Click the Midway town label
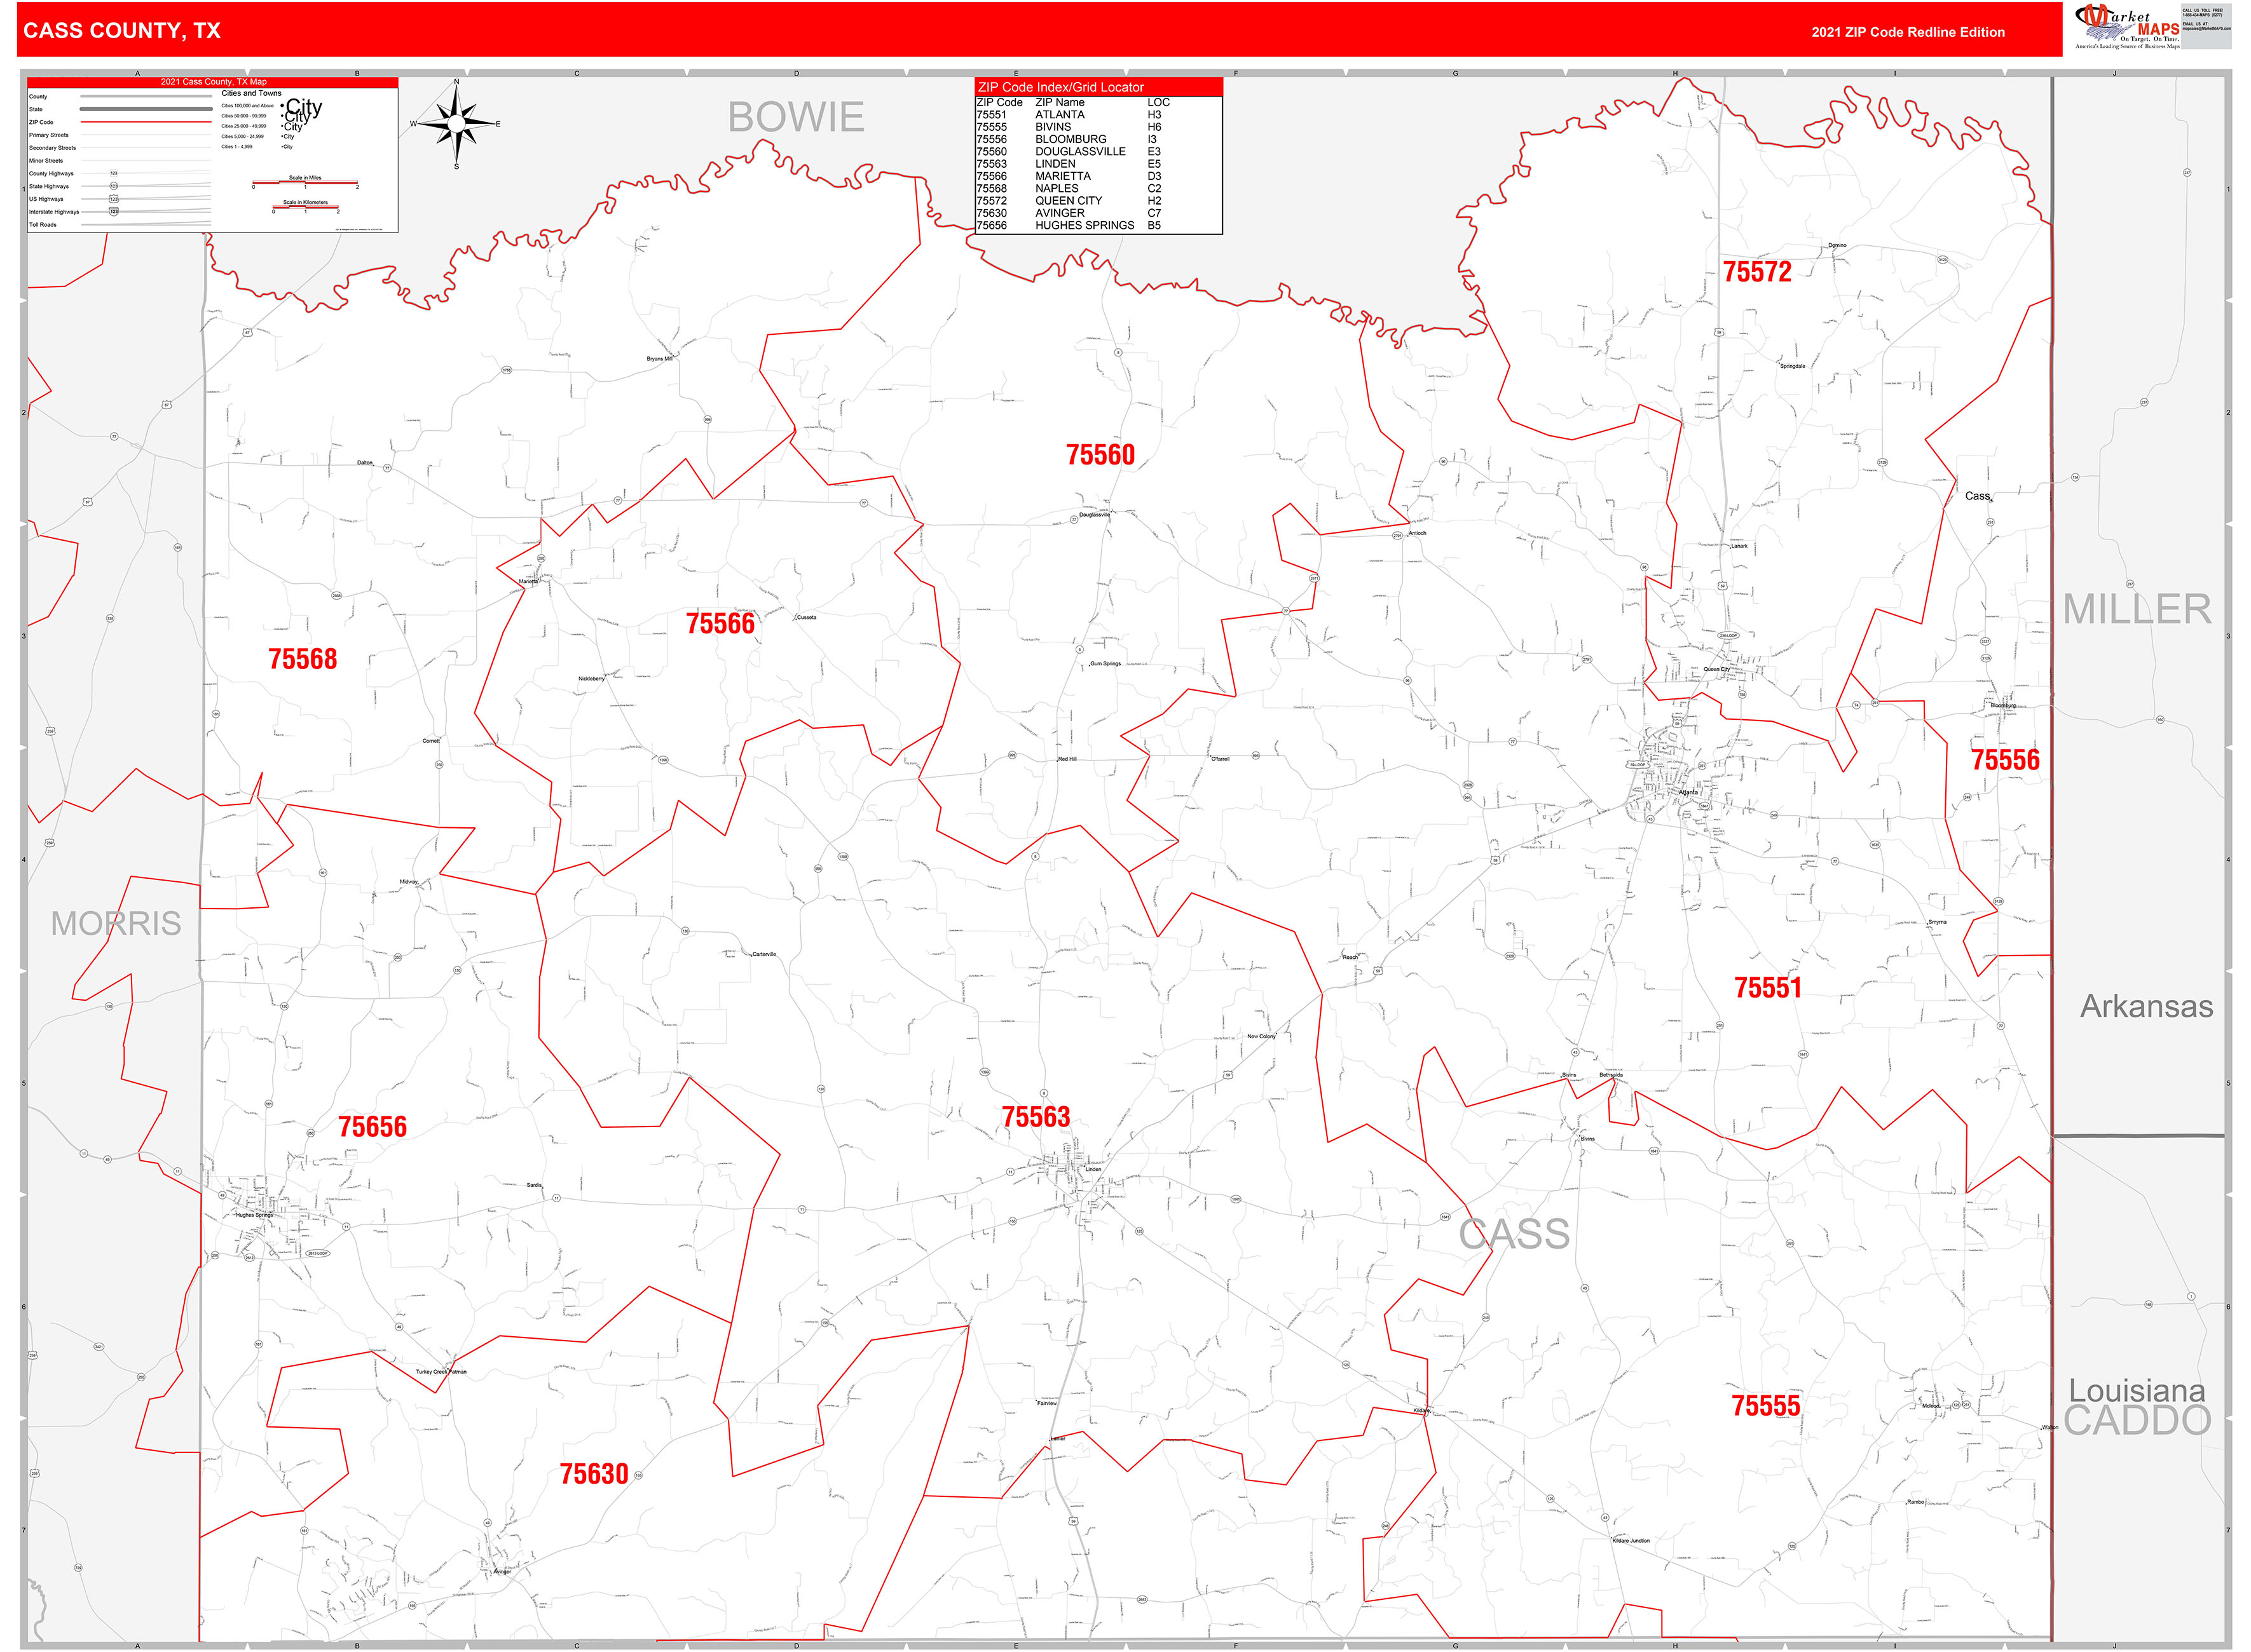 [408, 882]
